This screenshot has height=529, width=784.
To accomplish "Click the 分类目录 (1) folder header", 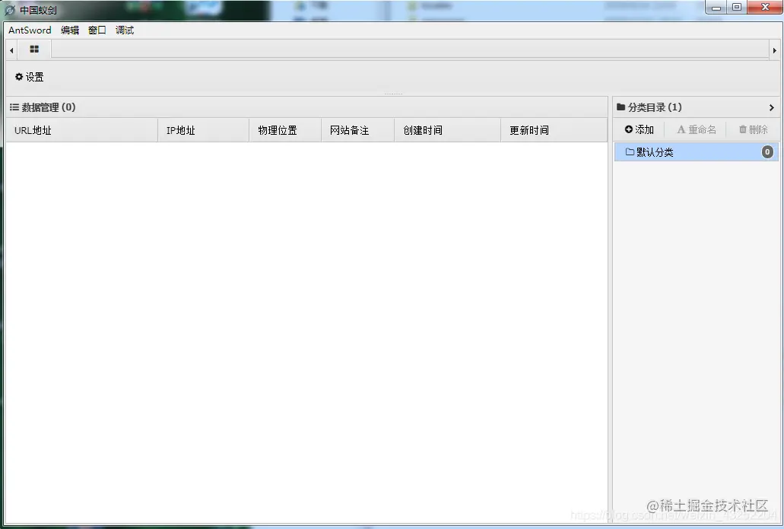I will coord(649,107).
